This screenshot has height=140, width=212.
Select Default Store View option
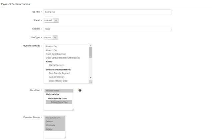pyautogui.click(x=59, y=102)
